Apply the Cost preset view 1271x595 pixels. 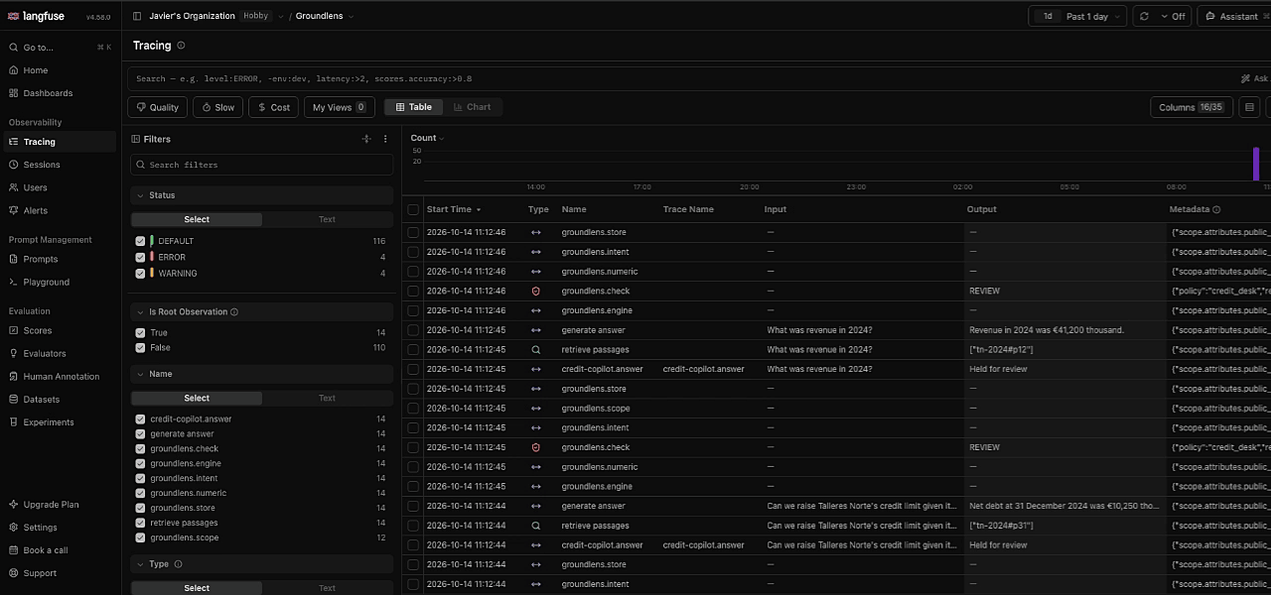coord(273,107)
